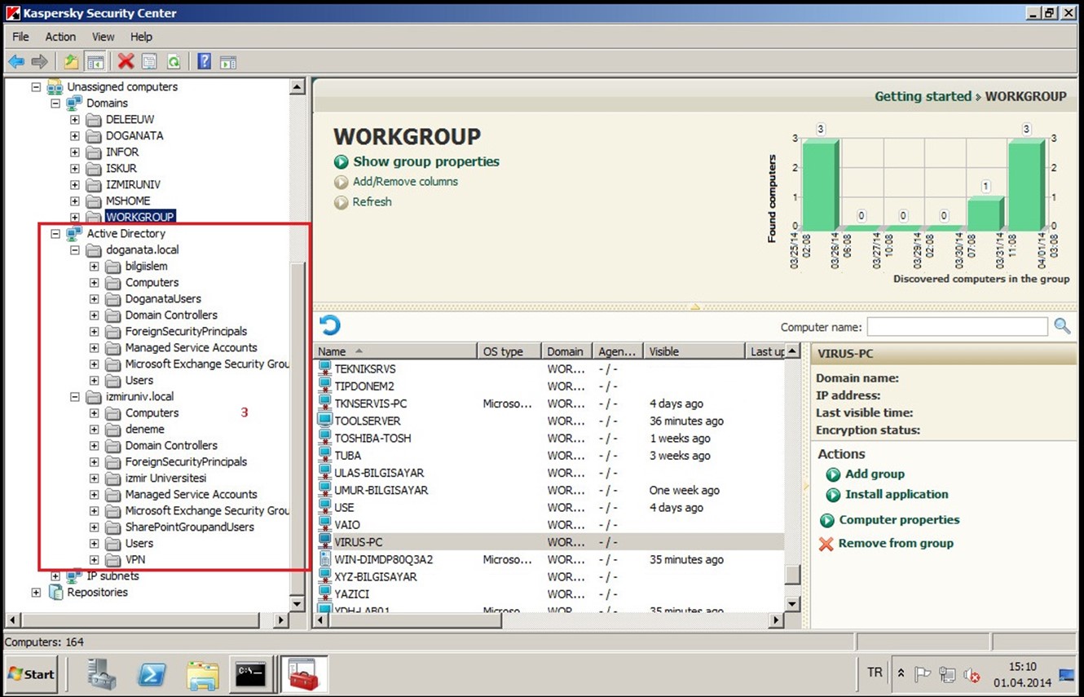
Task: Collapse the Unassigned computers node
Action: pos(36,86)
